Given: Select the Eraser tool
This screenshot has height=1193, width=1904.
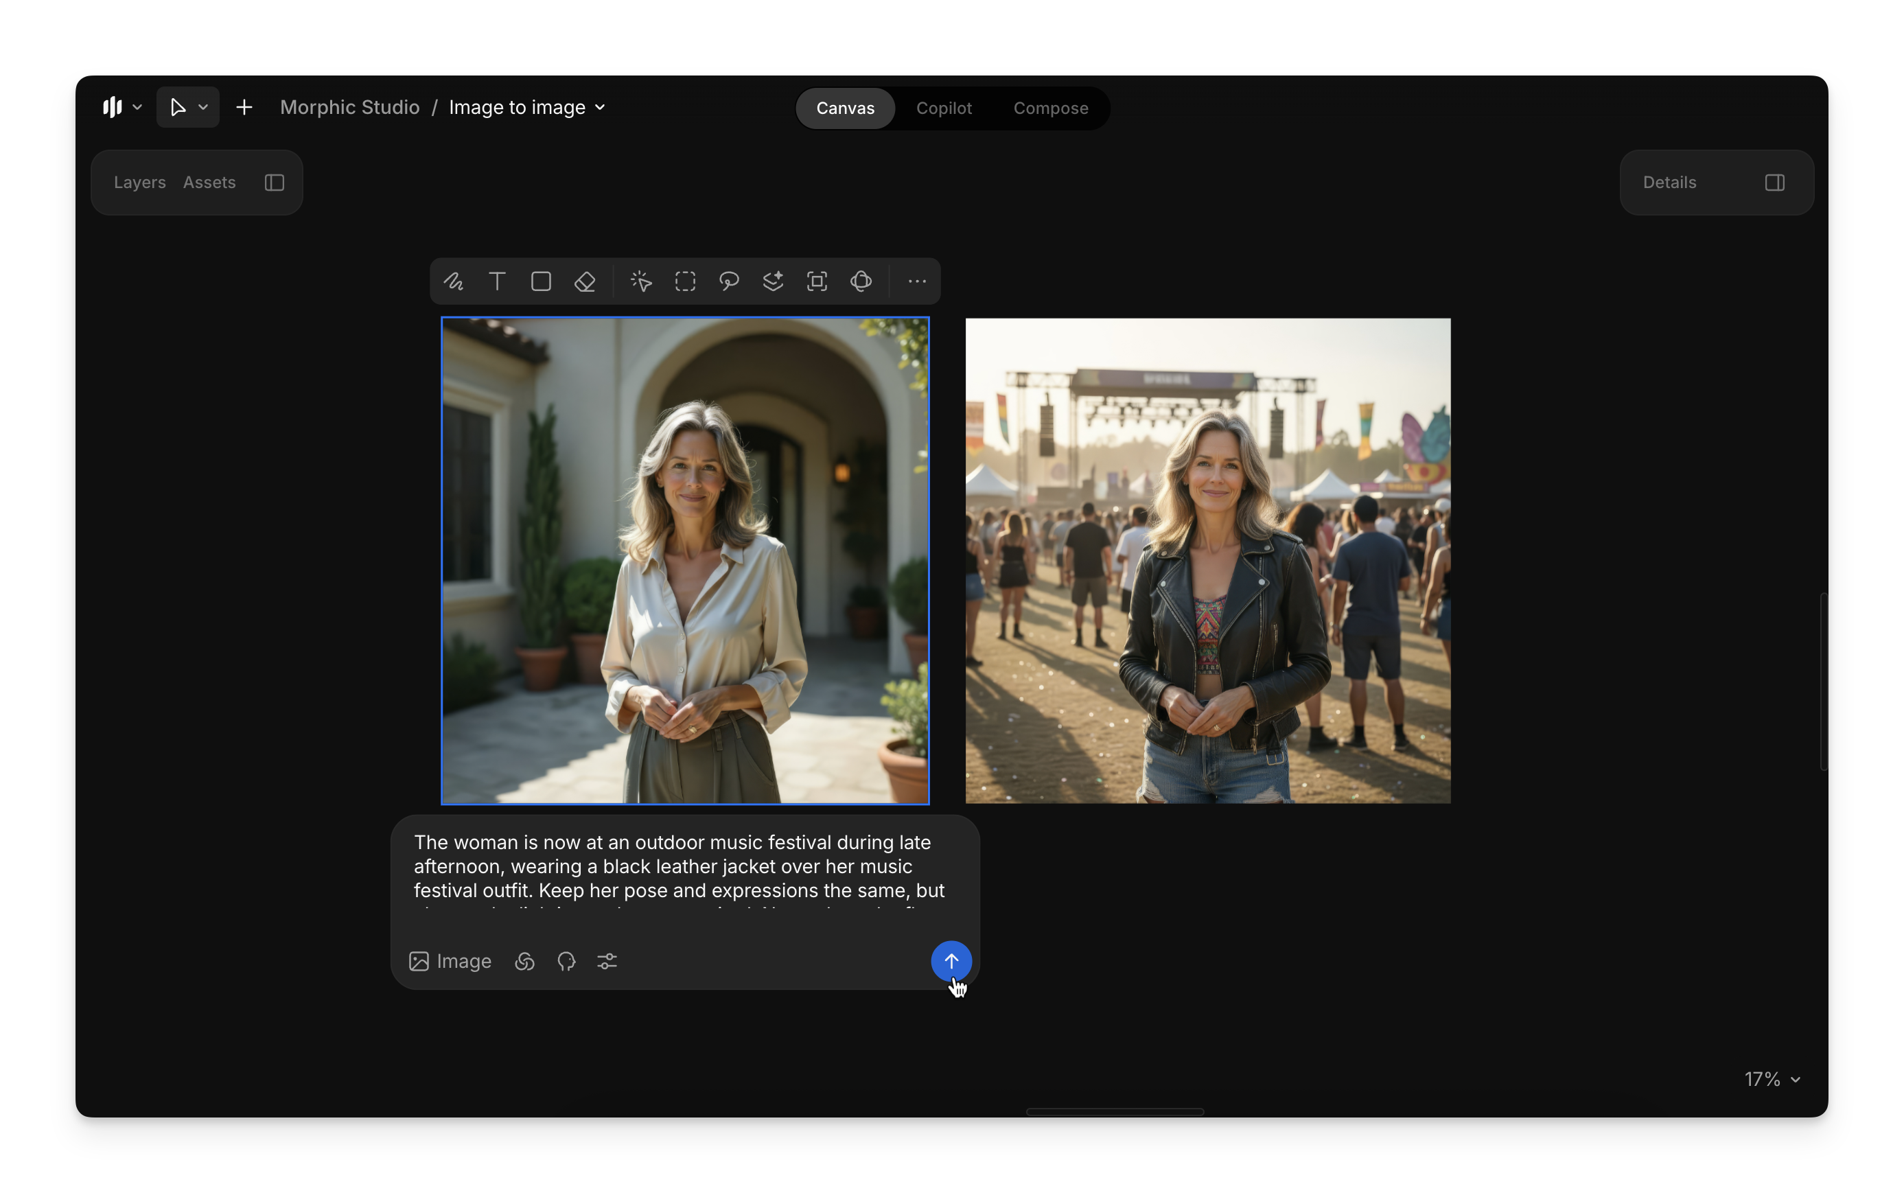Looking at the screenshot, I should point(585,281).
